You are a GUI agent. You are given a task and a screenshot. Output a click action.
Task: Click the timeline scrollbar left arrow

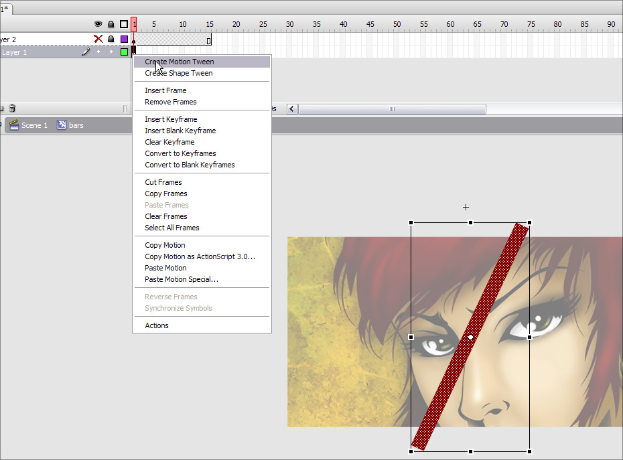292,109
